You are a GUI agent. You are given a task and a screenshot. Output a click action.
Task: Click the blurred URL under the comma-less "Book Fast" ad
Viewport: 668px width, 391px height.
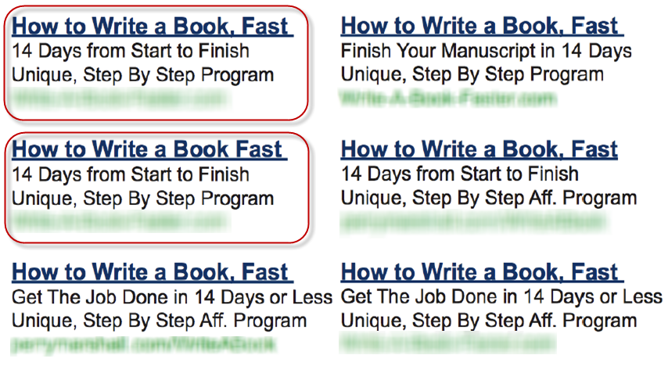pos(121,221)
